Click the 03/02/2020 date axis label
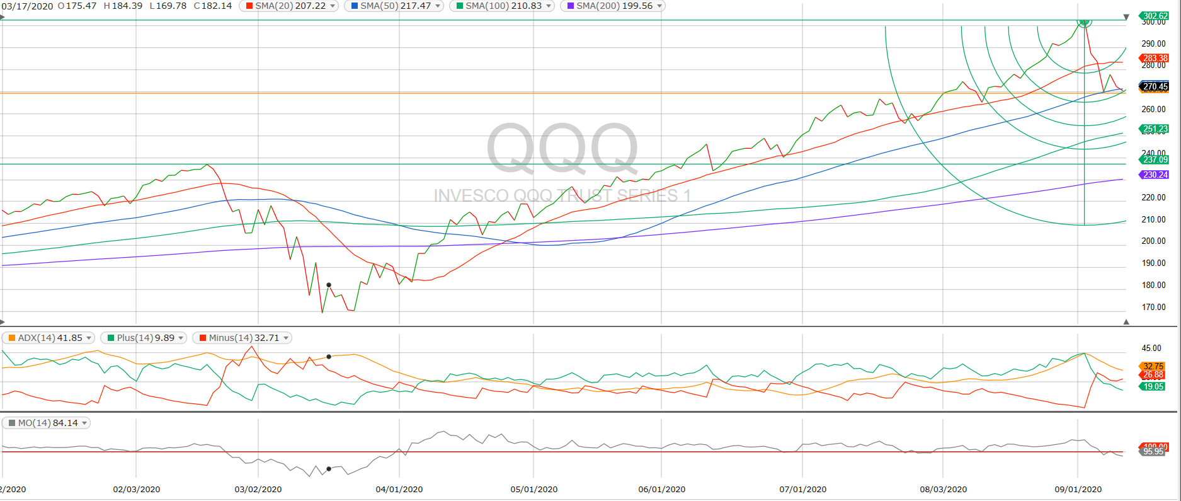Screen dimensions: 1181x501 pos(258,489)
